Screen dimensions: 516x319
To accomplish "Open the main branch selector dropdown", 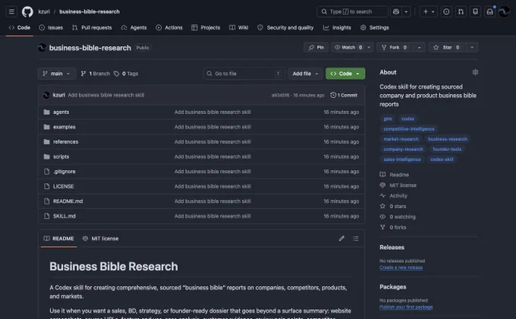I will (57, 74).
